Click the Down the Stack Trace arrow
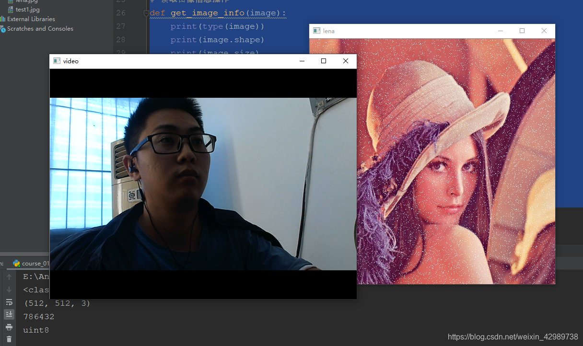This screenshot has width=583, height=346. 9,289
